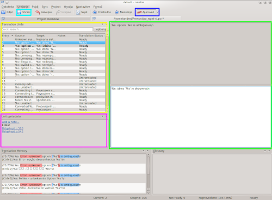Sort the list by the Notes column header
Screen dimensions: 272x200
click(x=67, y=35)
